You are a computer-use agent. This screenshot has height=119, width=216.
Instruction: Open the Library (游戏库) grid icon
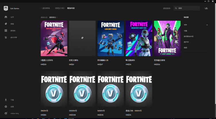[x=6, y=30]
